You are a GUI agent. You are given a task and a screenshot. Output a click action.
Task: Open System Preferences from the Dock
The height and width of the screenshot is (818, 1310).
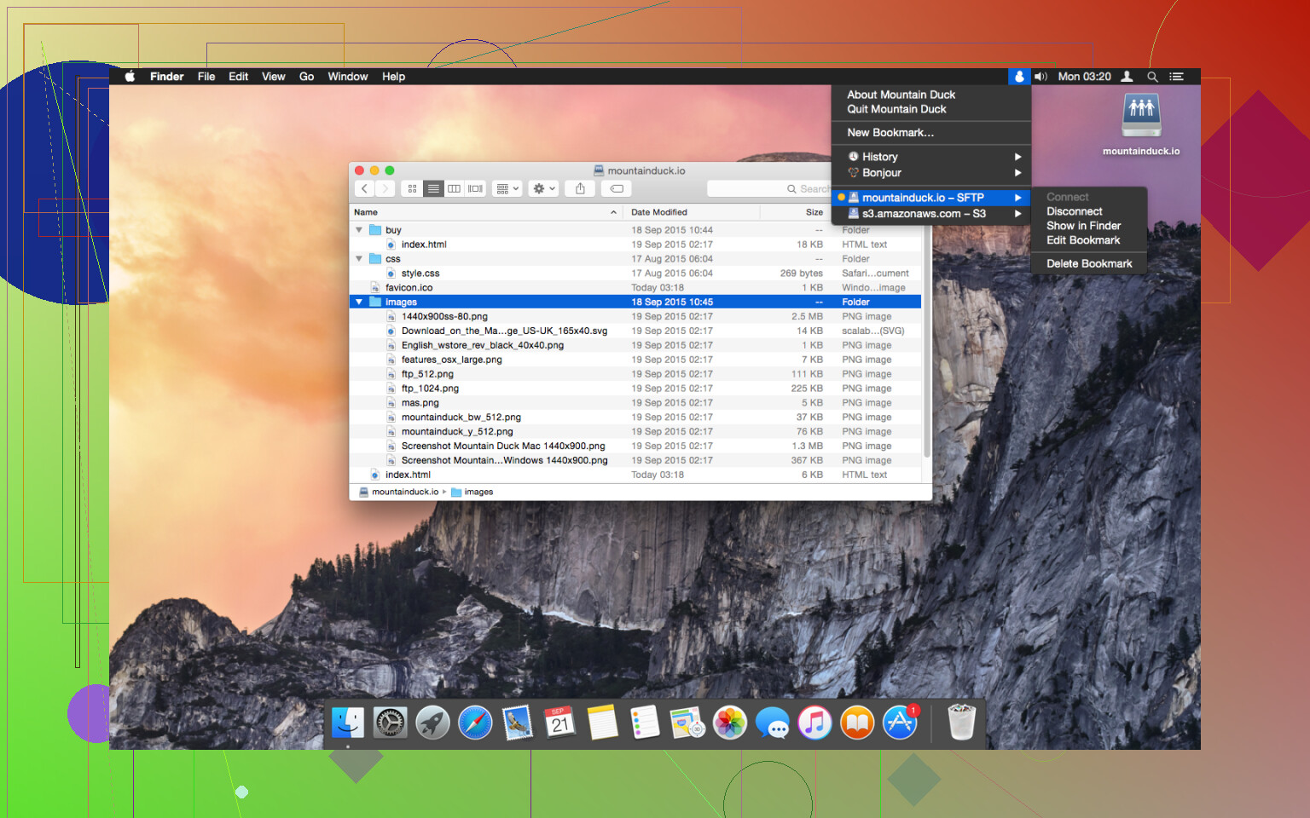point(391,723)
